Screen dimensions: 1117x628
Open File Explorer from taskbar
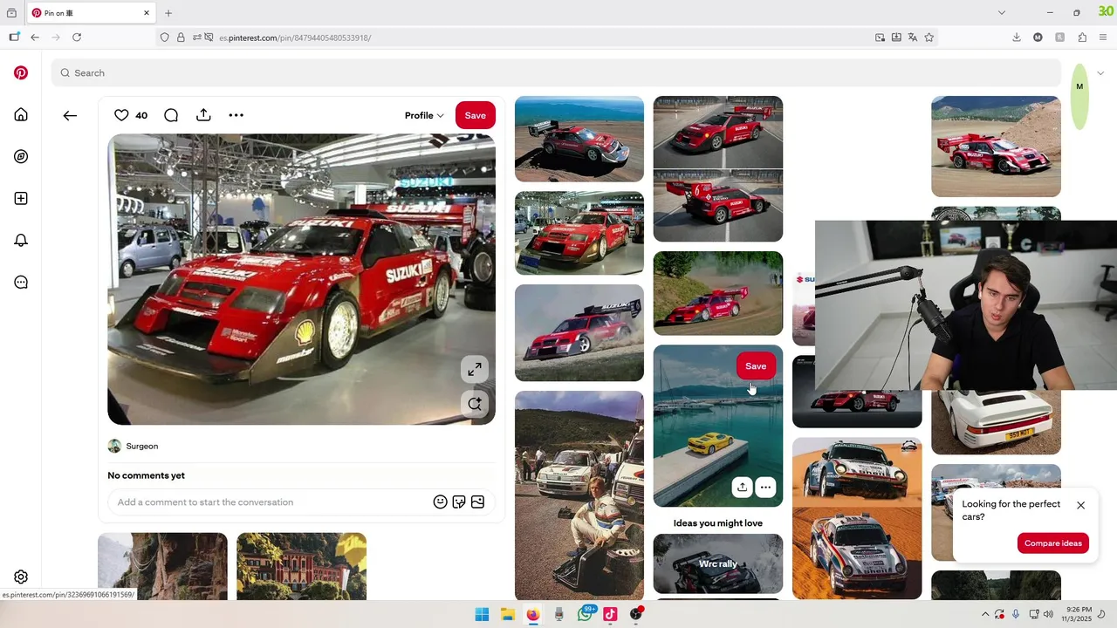(507, 614)
